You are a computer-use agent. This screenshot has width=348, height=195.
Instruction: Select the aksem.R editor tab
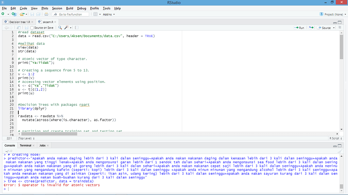click(48, 22)
